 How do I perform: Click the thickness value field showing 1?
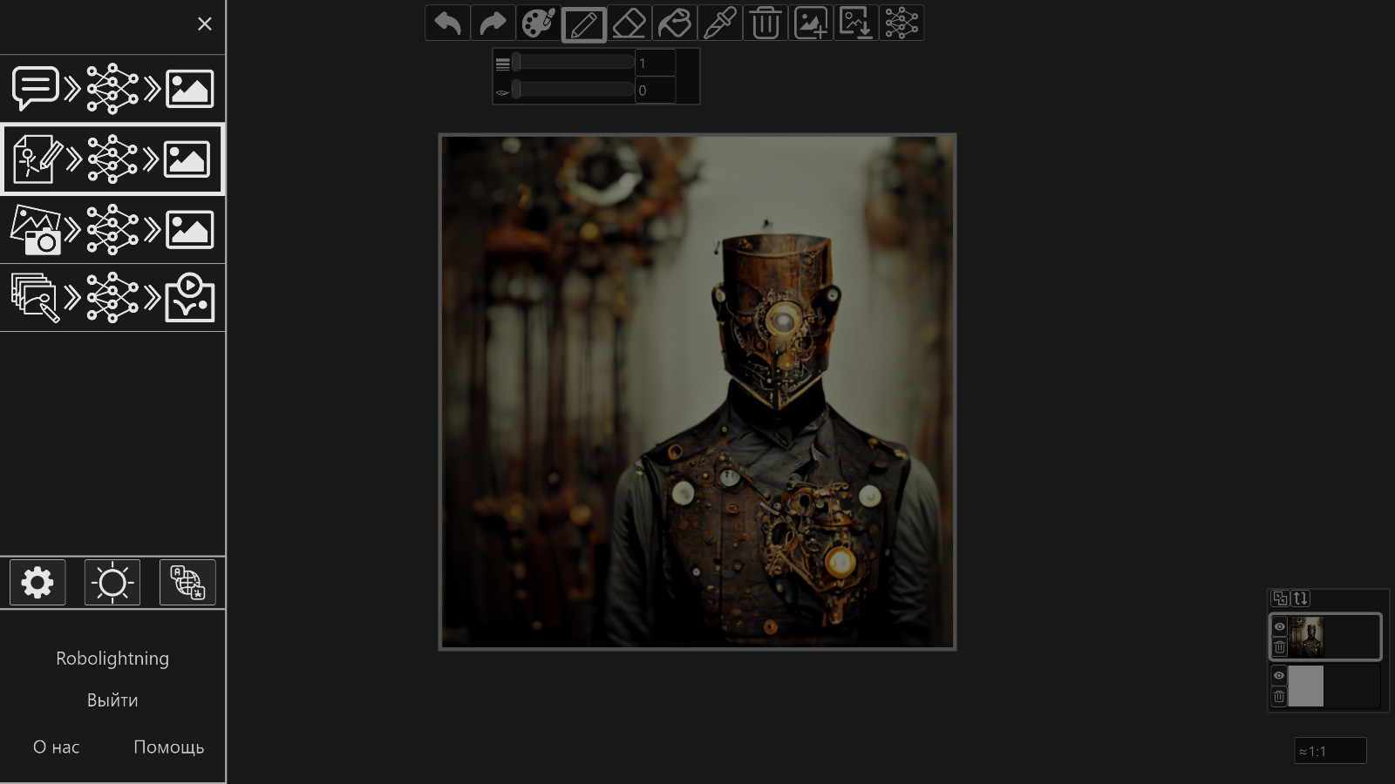pos(655,63)
